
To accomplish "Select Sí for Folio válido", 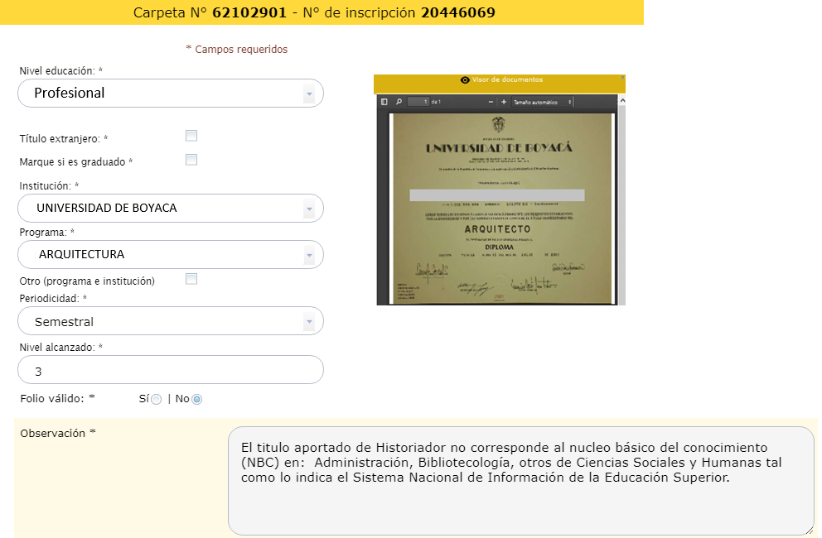I will point(156,399).
